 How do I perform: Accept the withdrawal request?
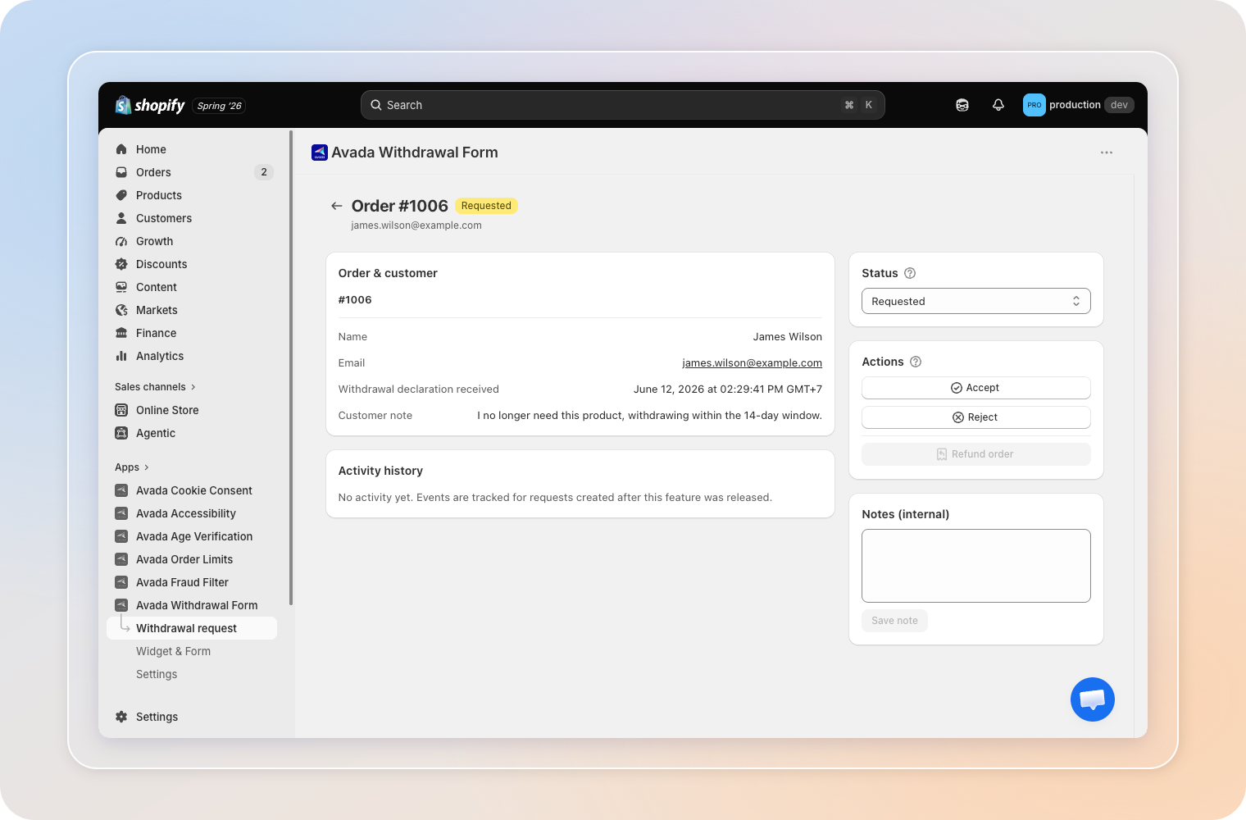[x=976, y=388]
